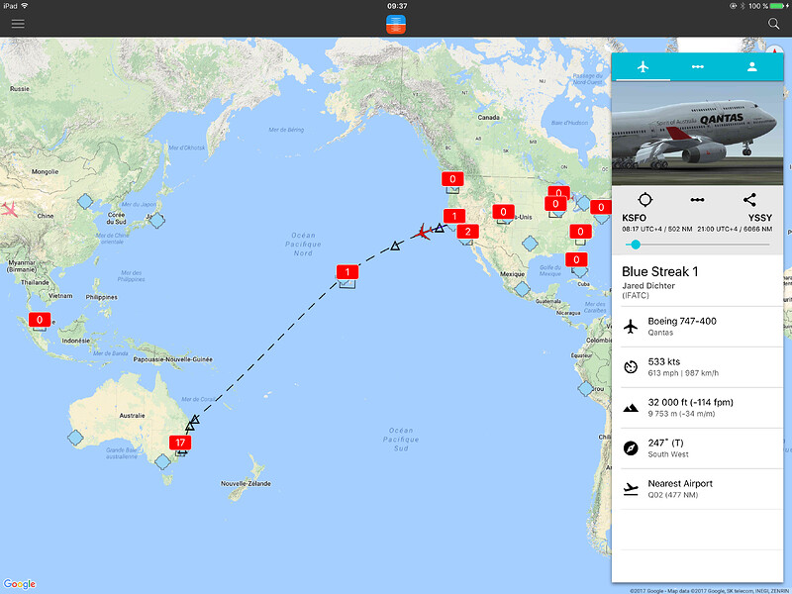Tap the Nearest Airport takeoff icon
Image resolution: width=792 pixels, height=594 pixels.
631,488
